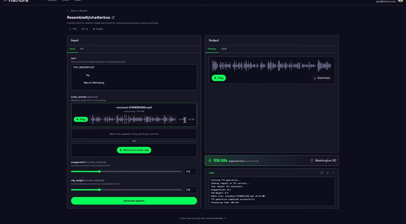406x224 pixels.
Task: Seek within the output audio waveform
Action: point(271,66)
